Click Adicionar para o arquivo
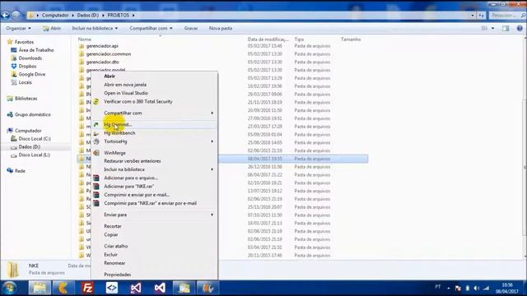 coord(131,178)
